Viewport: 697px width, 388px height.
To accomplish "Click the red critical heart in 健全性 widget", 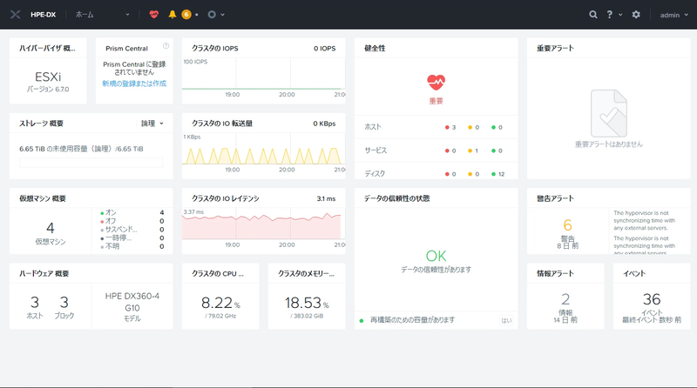I will pyautogui.click(x=436, y=82).
